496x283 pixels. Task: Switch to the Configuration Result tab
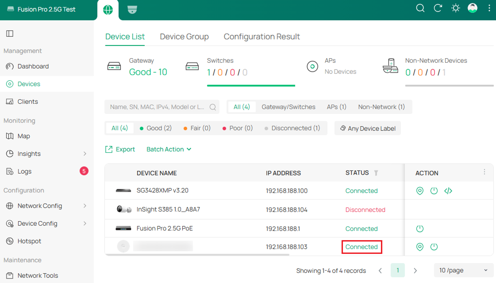pos(262,36)
